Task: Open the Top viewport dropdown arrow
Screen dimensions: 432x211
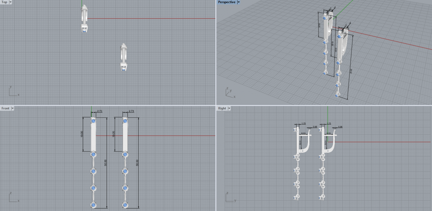Action: [x=10, y=2]
